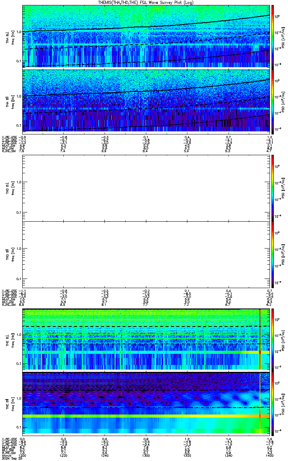Viewport: 288px width, 461px height.
Task: Click the yellow horizontal band in THE B∥ panel
Action: click(x=146, y=416)
